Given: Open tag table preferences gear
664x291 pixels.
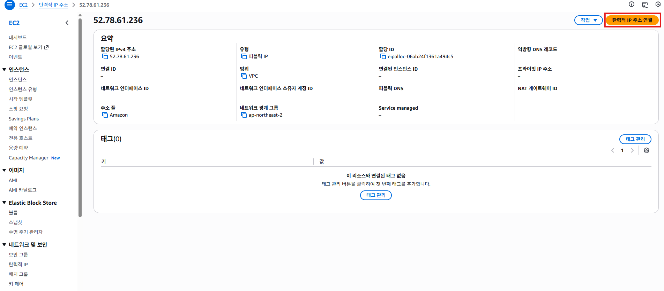Looking at the screenshot, I should point(646,150).
